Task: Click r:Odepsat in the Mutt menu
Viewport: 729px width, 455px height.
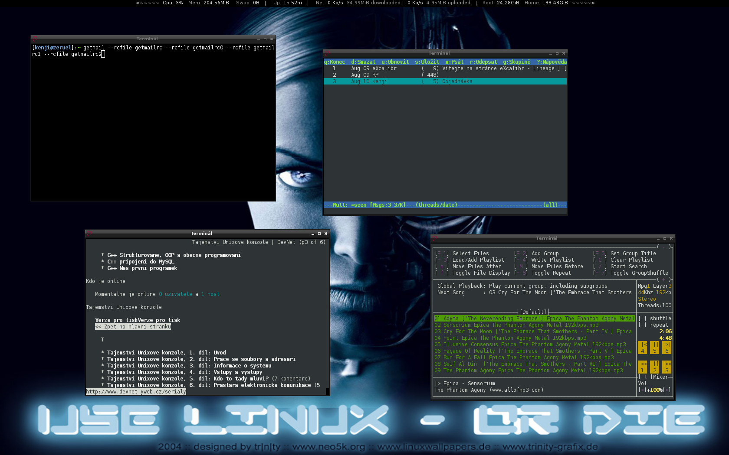Action: click(483, 62)
